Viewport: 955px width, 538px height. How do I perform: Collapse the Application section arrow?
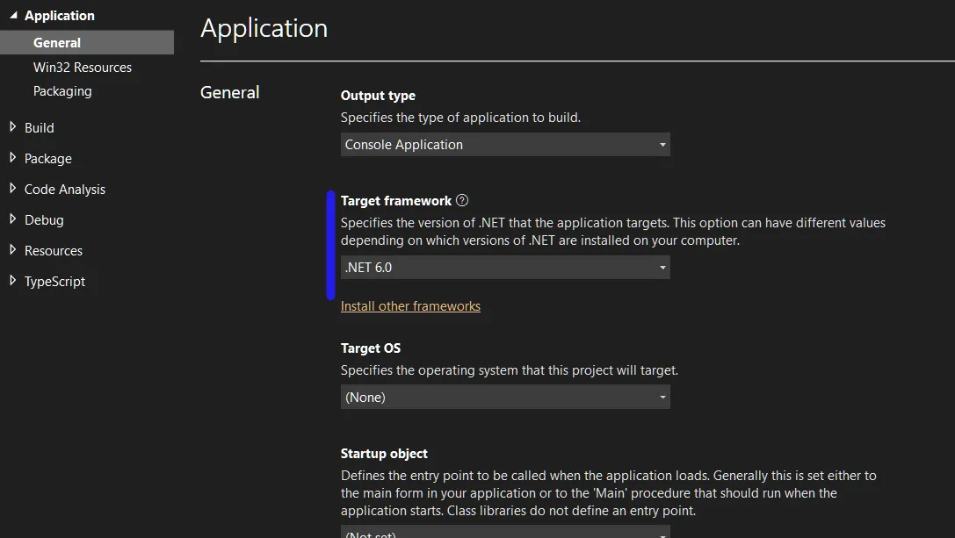[x=13, y=16]
